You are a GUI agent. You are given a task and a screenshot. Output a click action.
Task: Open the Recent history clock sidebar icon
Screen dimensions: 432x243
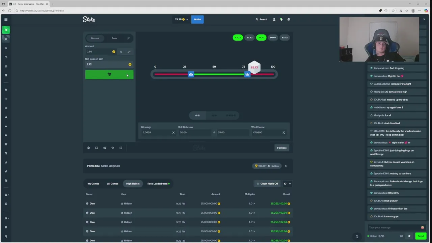point(6,57)
